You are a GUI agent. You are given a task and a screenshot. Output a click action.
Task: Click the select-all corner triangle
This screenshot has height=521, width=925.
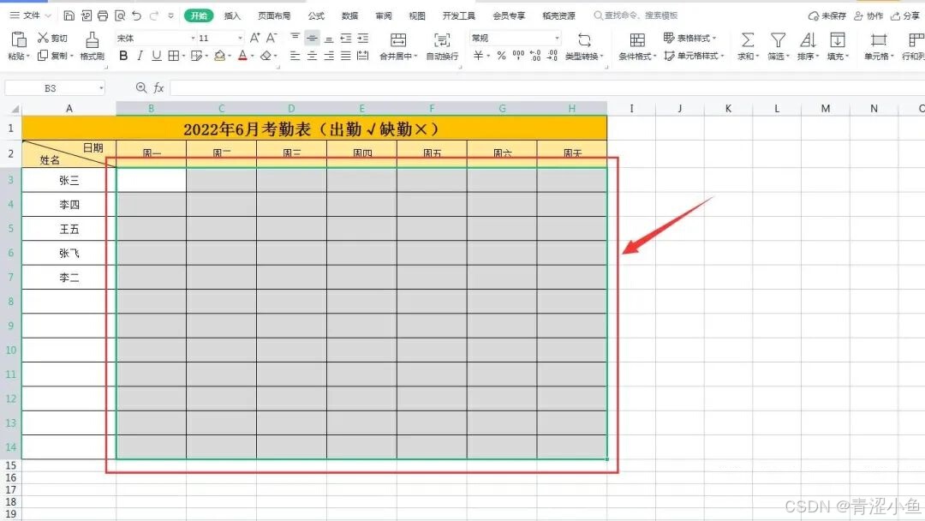(x=15, y=109)
